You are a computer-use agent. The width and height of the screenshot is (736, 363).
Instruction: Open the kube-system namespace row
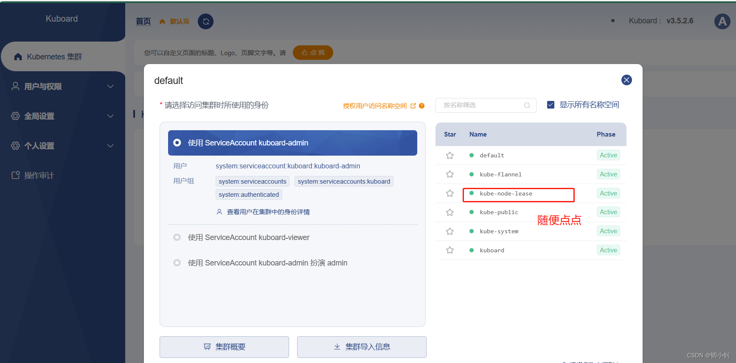531,231
